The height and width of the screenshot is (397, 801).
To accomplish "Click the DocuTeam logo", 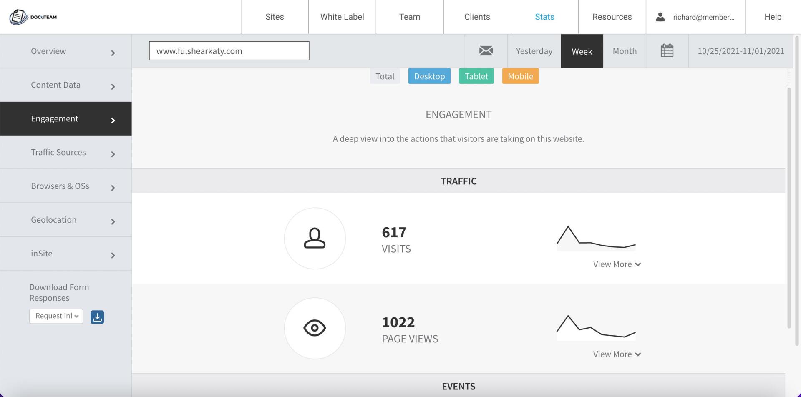I will click(x=33, y=17).
